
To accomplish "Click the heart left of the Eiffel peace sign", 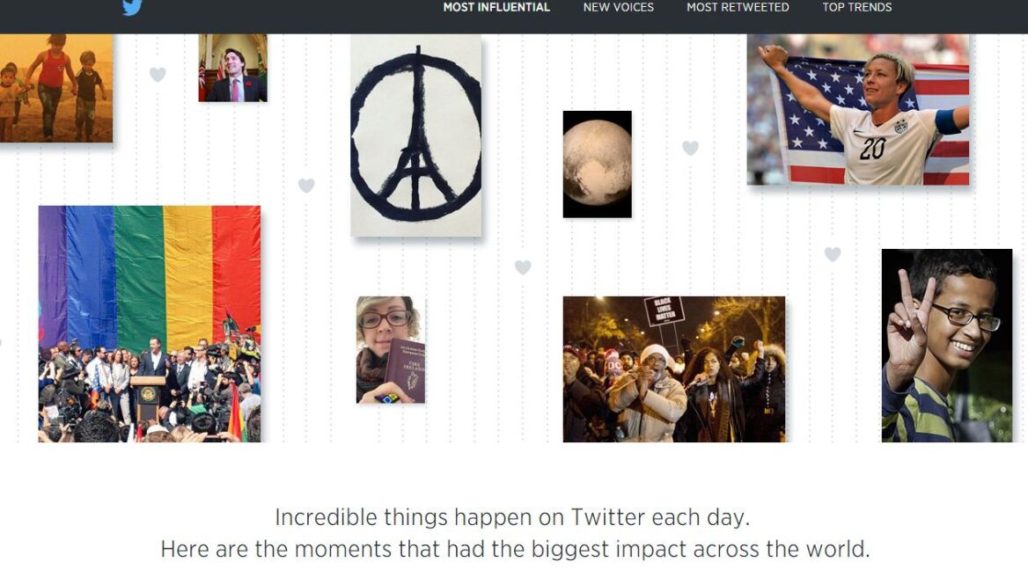I will click(306, 186).
